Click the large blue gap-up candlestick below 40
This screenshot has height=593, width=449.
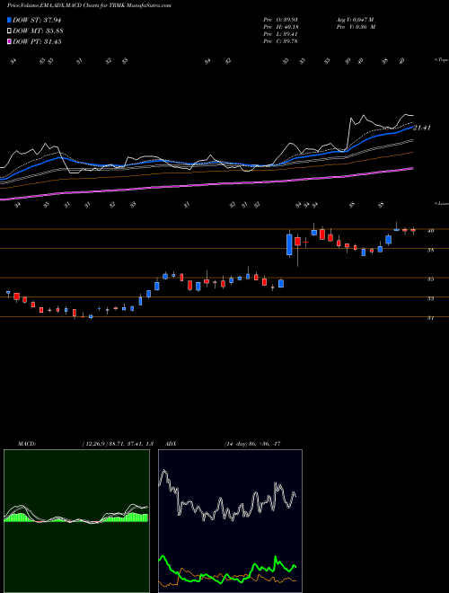pyautogui.click(x=289, y=244)
